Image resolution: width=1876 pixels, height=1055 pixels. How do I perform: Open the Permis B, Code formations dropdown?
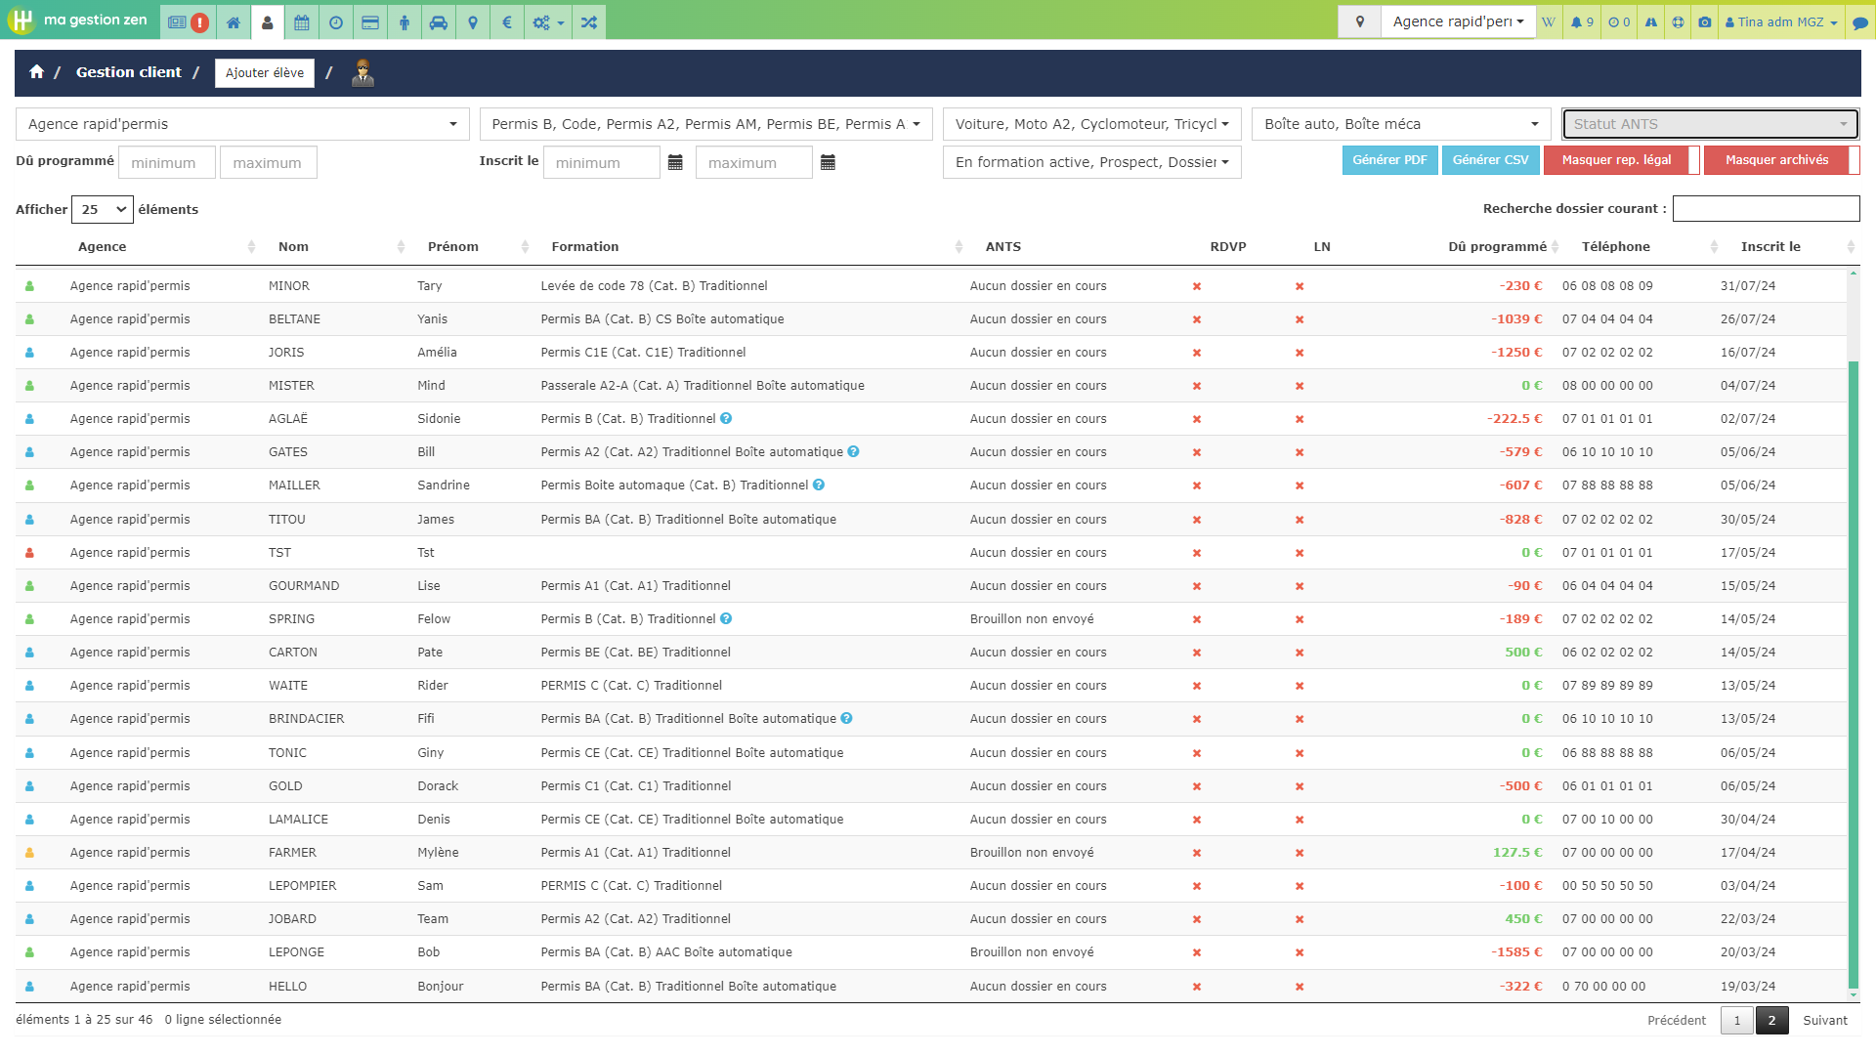click(x=705, y=124)
